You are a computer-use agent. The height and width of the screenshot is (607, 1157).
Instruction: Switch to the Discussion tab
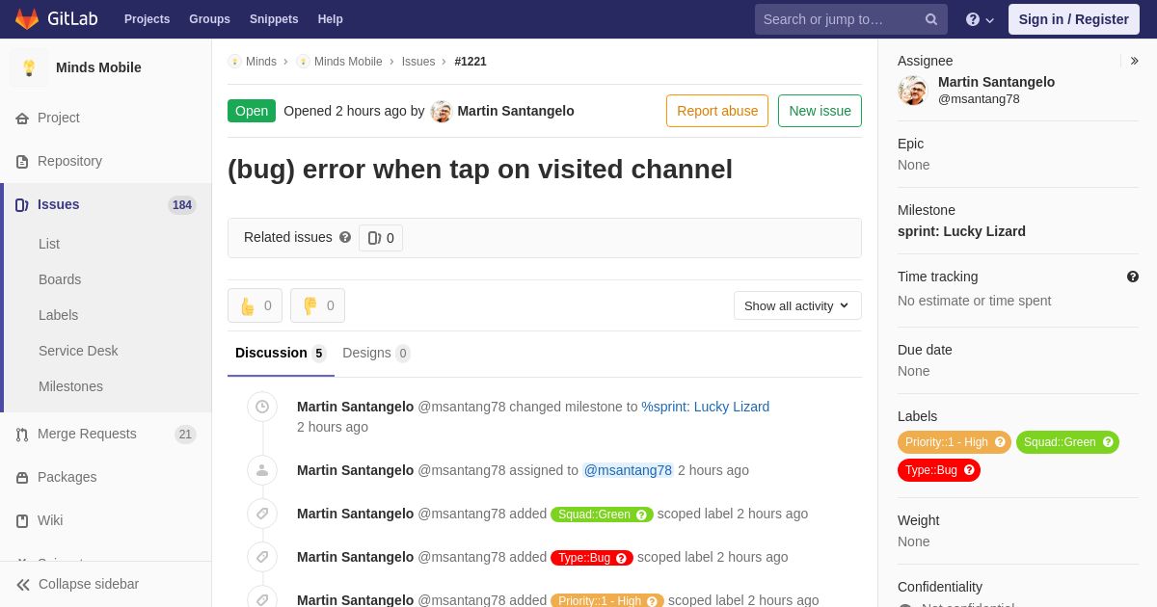pos(281,353)
